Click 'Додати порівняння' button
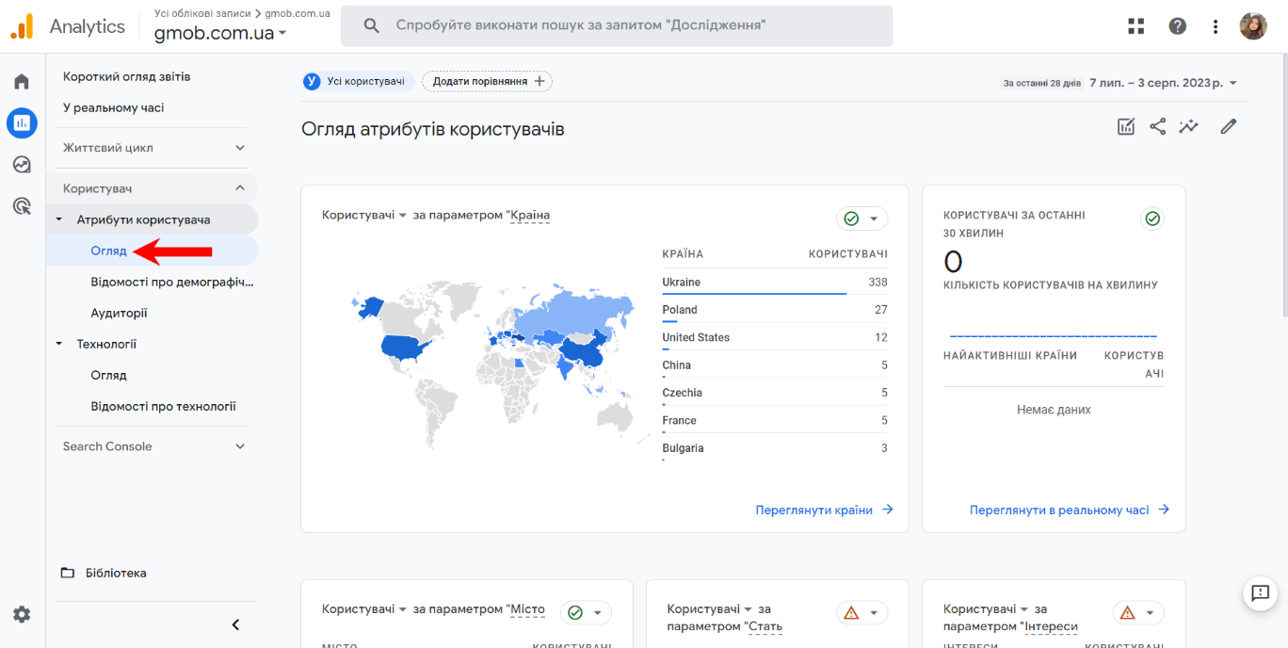Screen dimensions: 1288x648 coord(487,81)
